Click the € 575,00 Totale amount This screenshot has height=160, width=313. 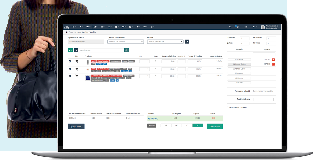pos(153,119)
